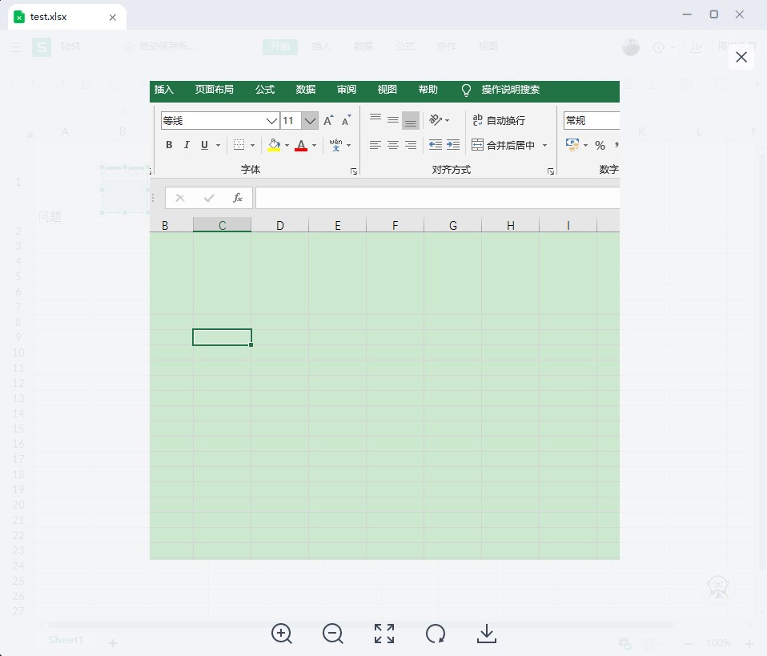The width and height of the screenshot is (767, 656).
Task: Click the red font color A
Action: (301, 145)
